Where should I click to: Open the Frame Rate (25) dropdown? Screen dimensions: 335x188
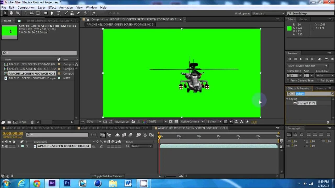(x=294, y=75)
